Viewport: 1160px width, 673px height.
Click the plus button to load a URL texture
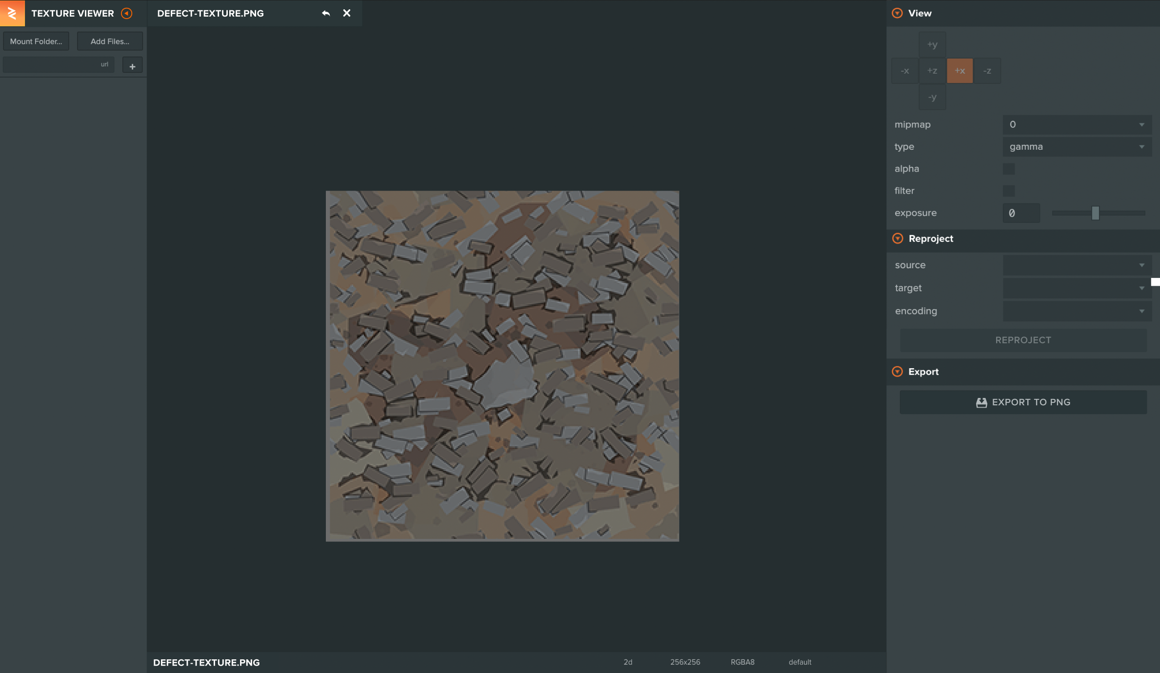[132, 64]
